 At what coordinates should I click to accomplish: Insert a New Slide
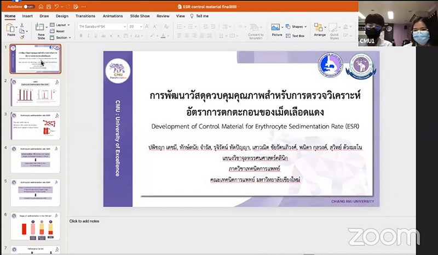(x=41, y=31)
